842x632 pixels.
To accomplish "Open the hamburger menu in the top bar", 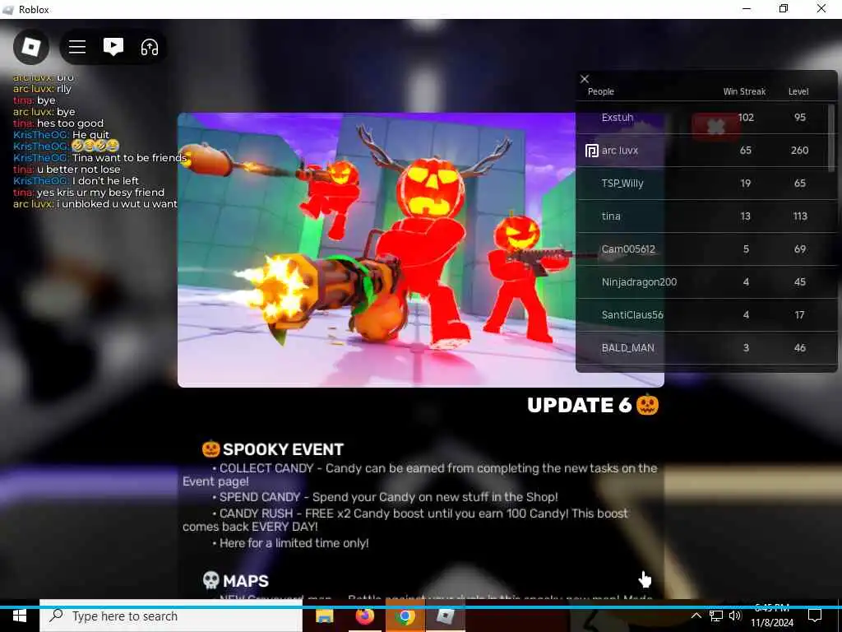I will 77,47.
